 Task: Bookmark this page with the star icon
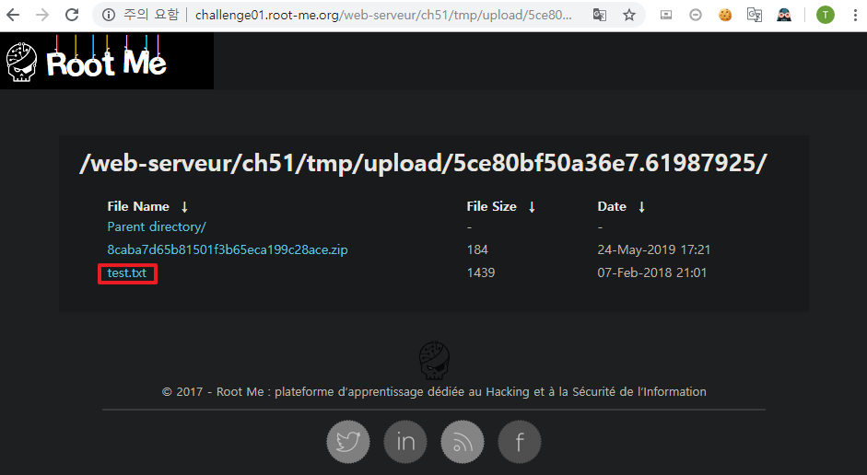(628, 15)
